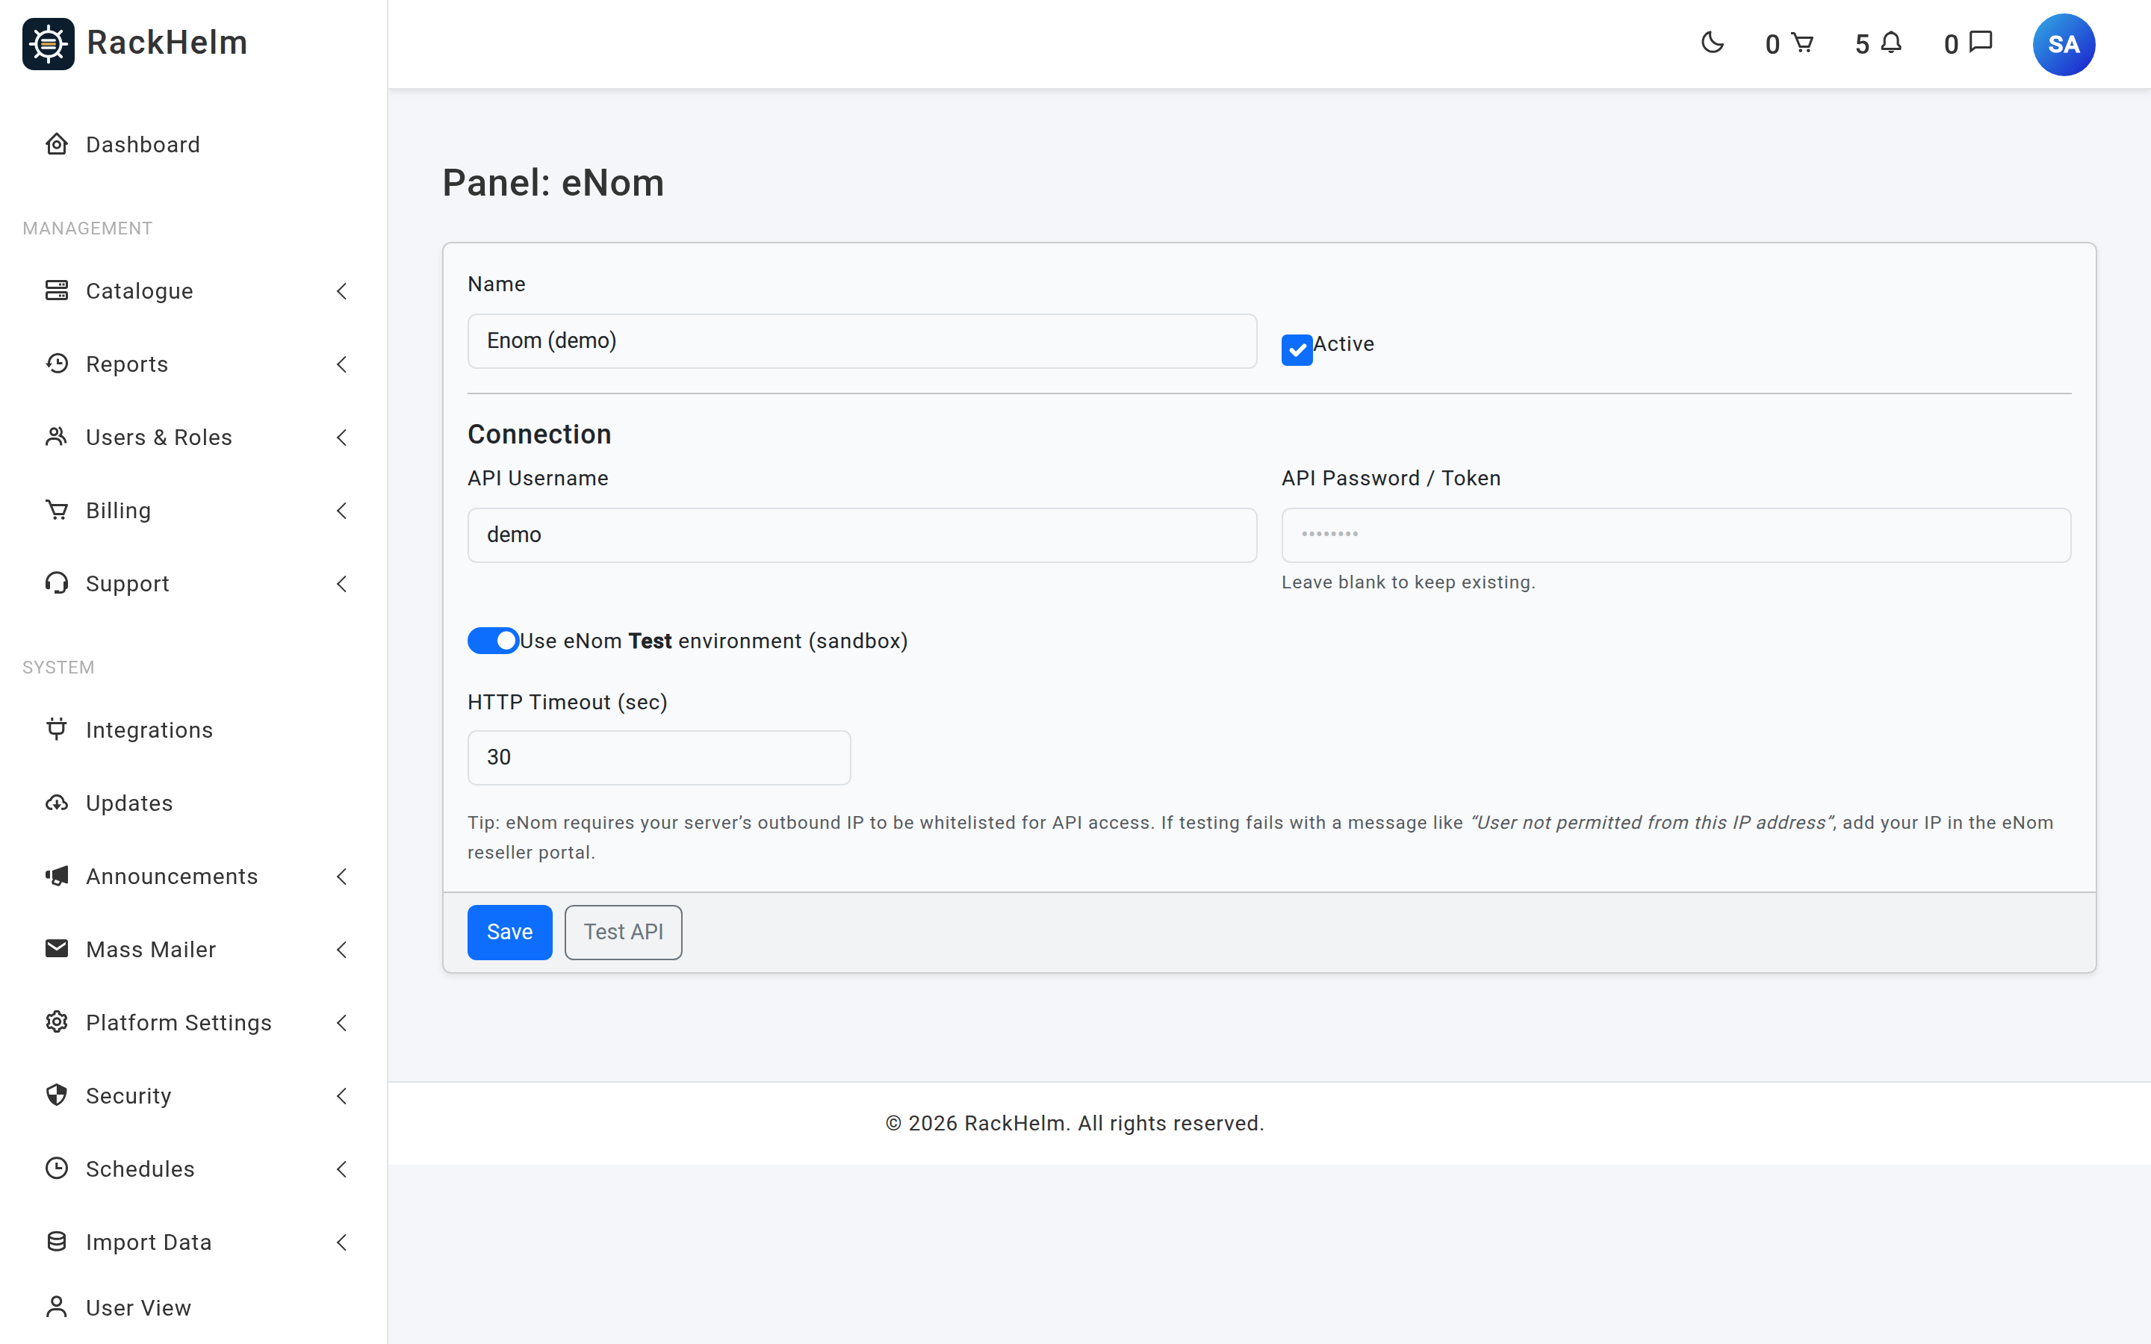Open the Updates menu item
2151x1344 pixels.
pos(193,803)
